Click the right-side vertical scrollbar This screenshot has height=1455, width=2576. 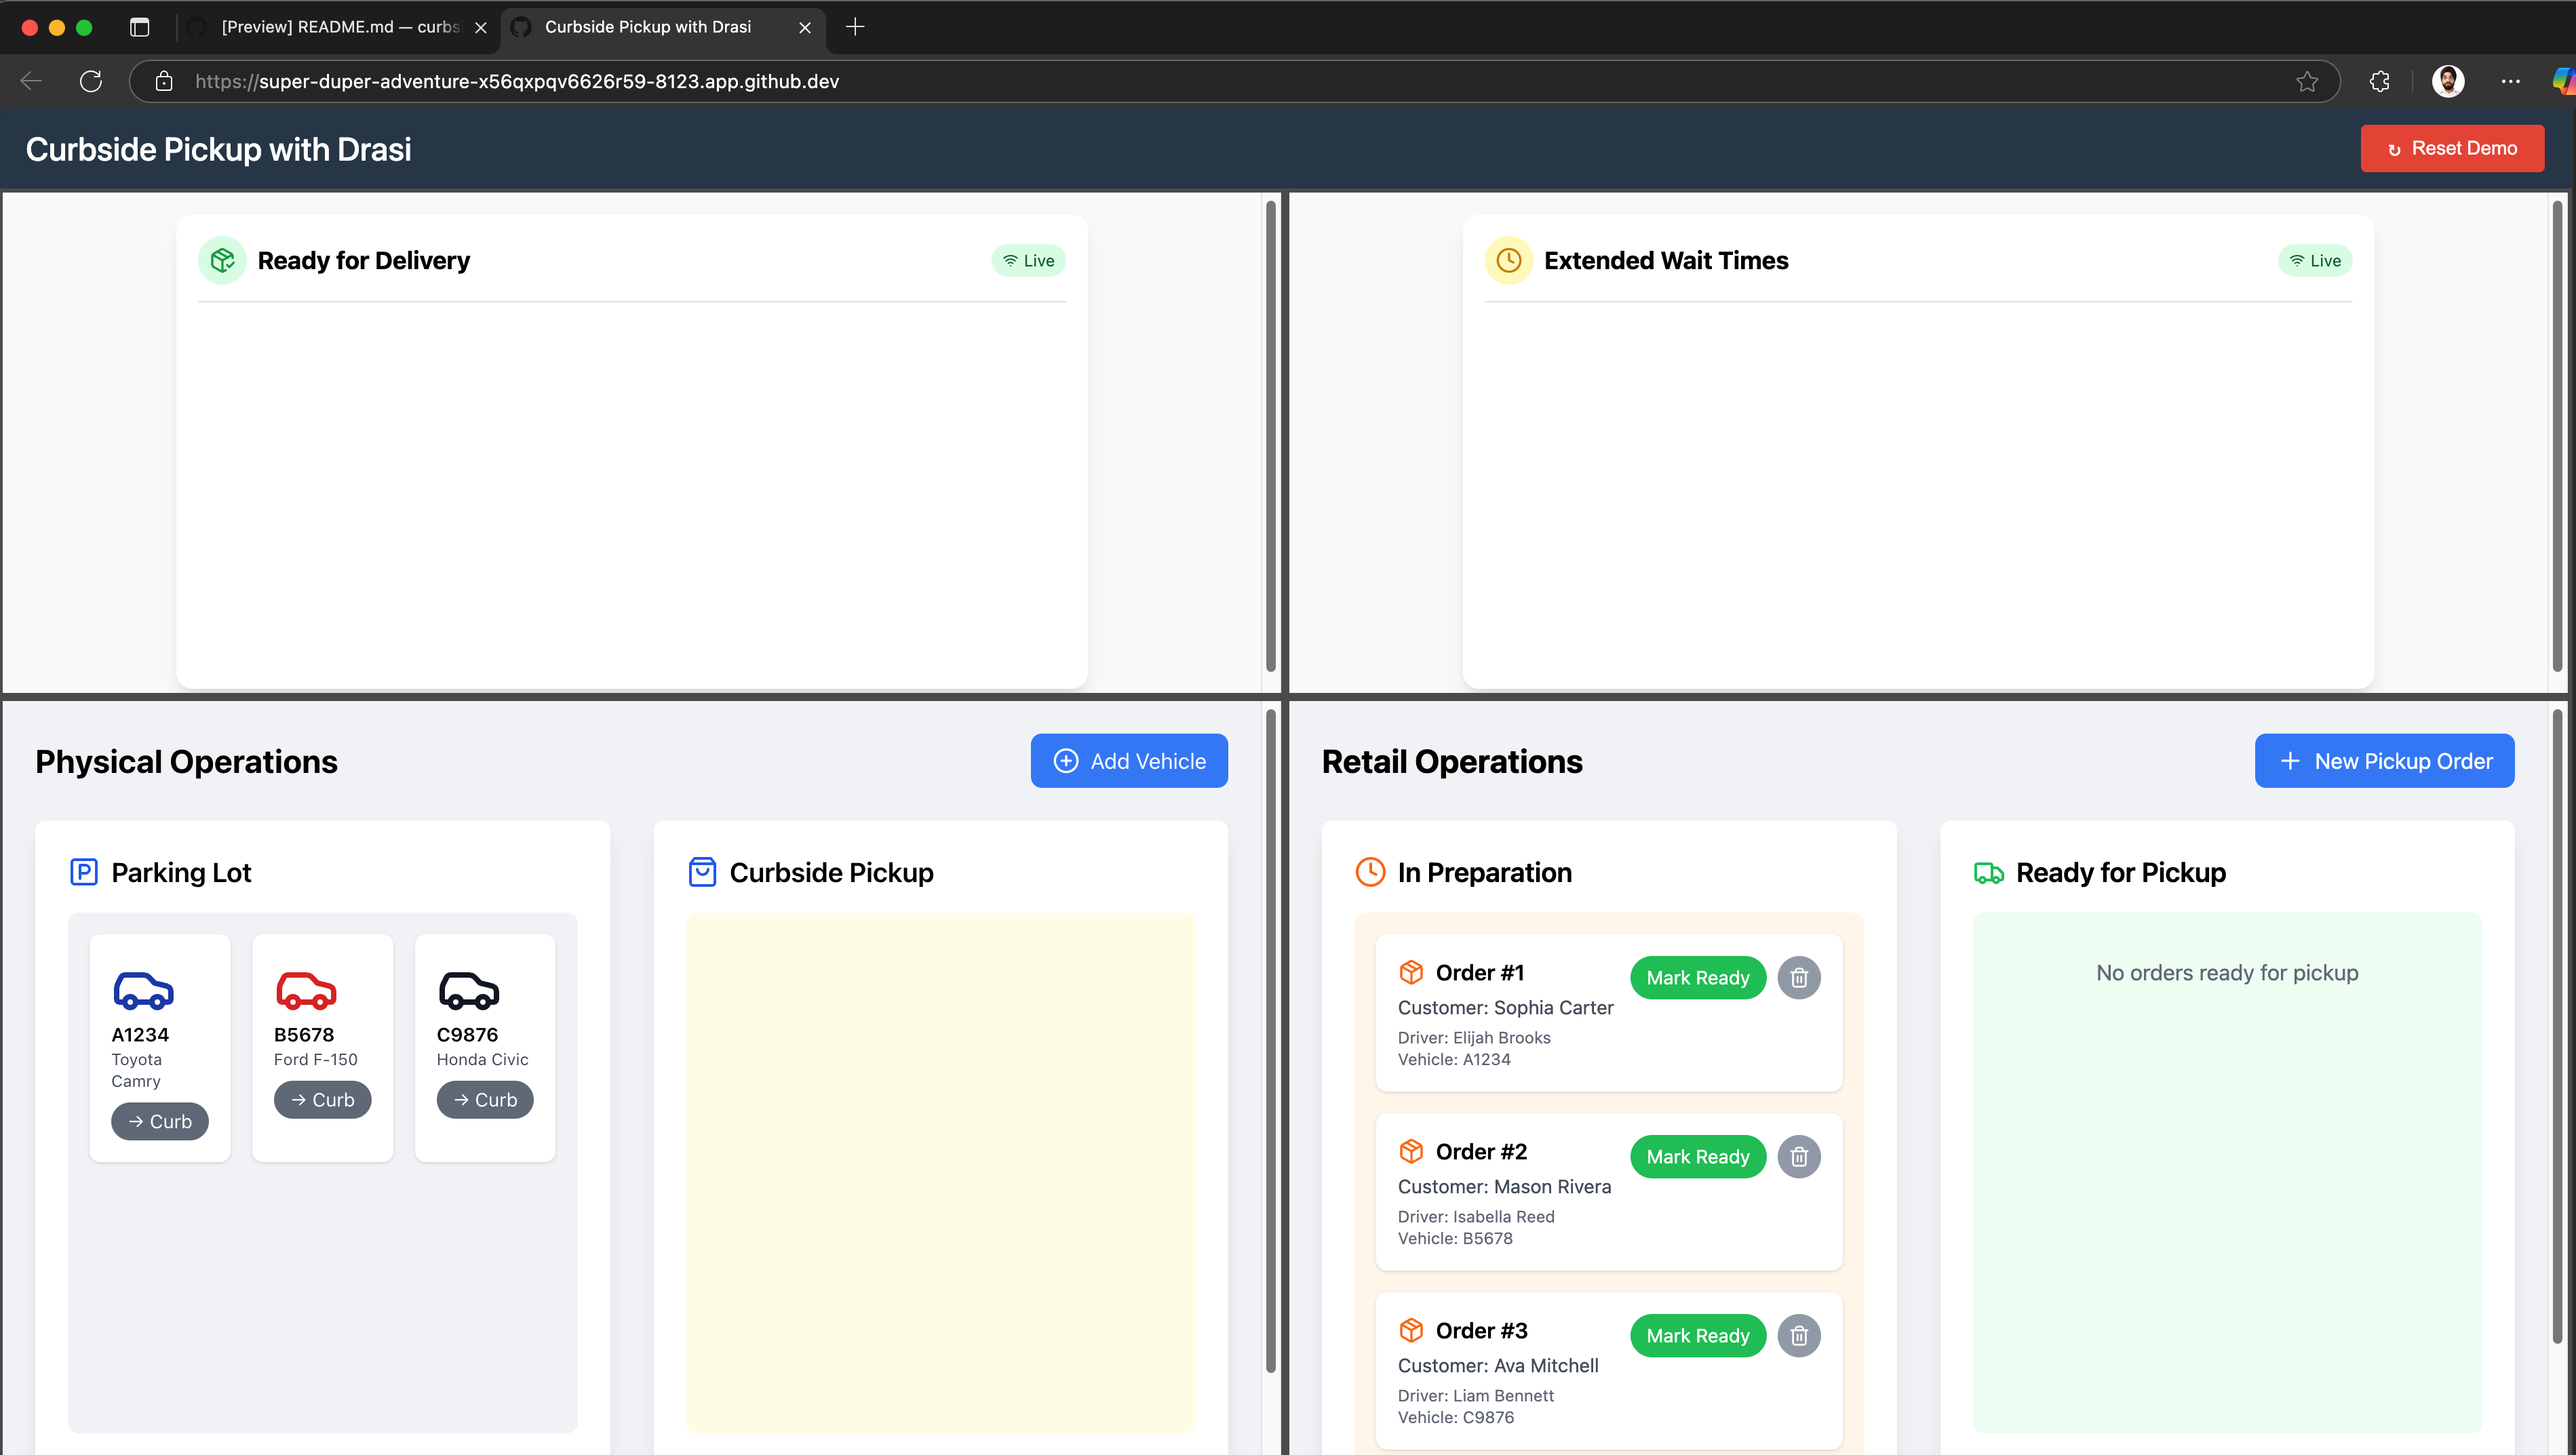pyautogui.click(x=2560, y=440)
